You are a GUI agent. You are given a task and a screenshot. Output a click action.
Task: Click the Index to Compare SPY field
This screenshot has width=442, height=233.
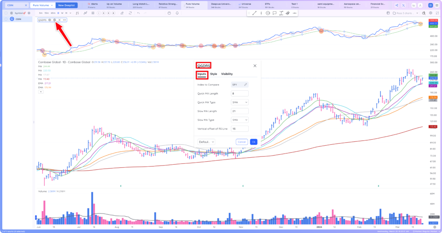pos(240,84)
